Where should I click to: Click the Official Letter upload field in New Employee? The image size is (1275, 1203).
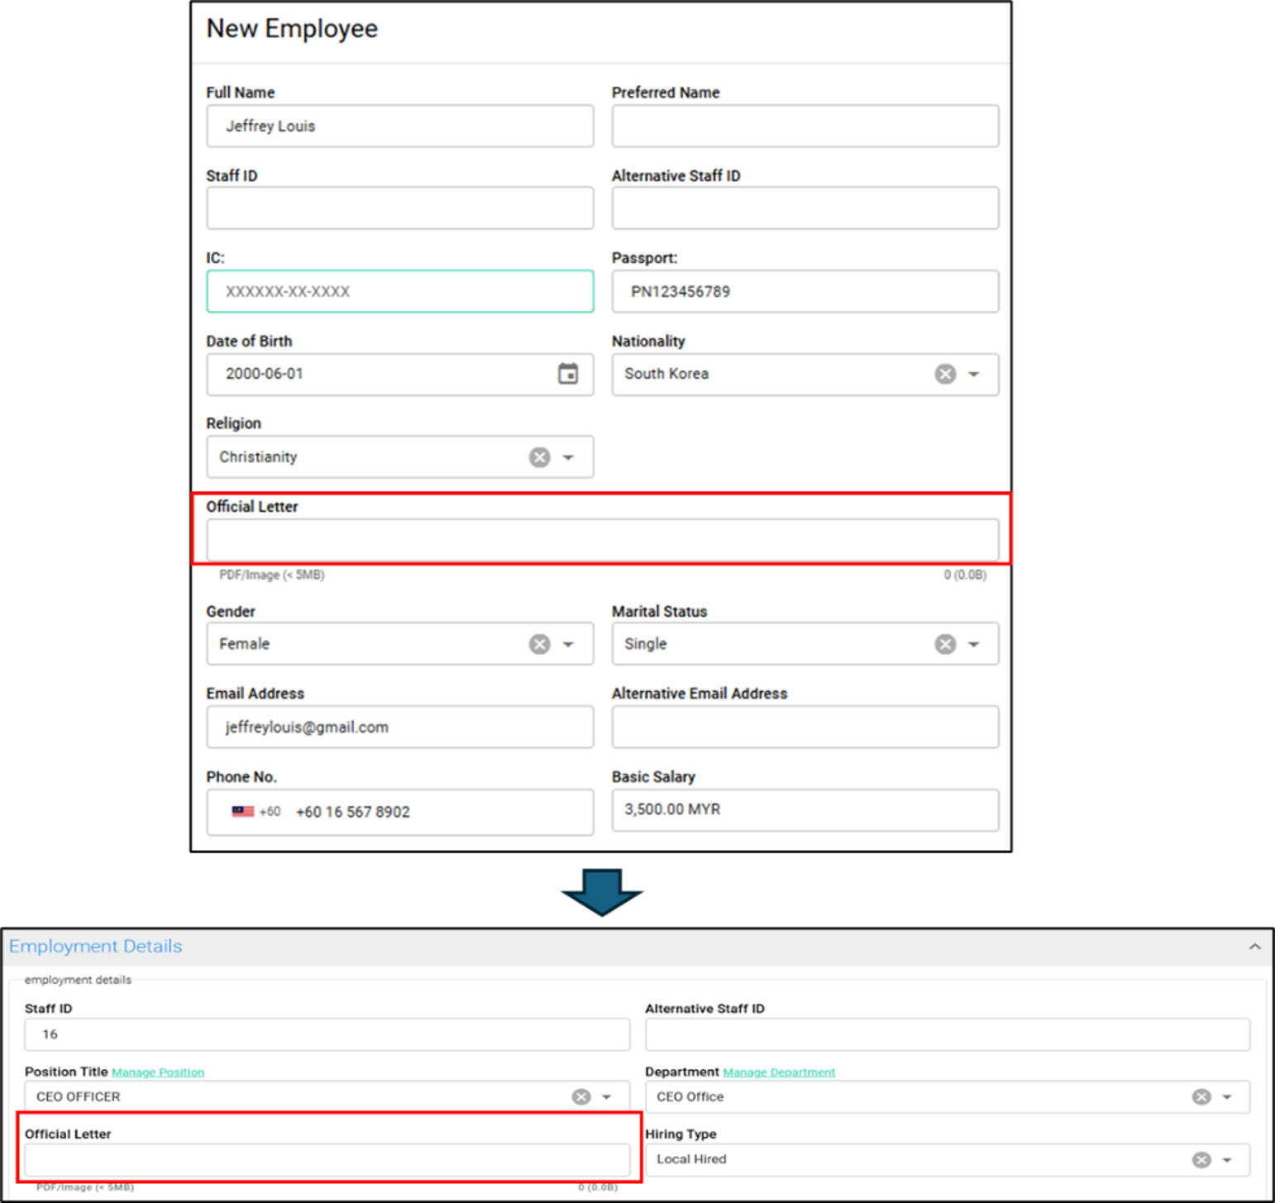602,540
